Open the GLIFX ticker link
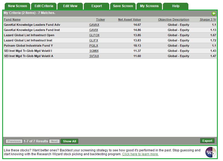This screenshot has height=161, width=223. tap(94, 41)
